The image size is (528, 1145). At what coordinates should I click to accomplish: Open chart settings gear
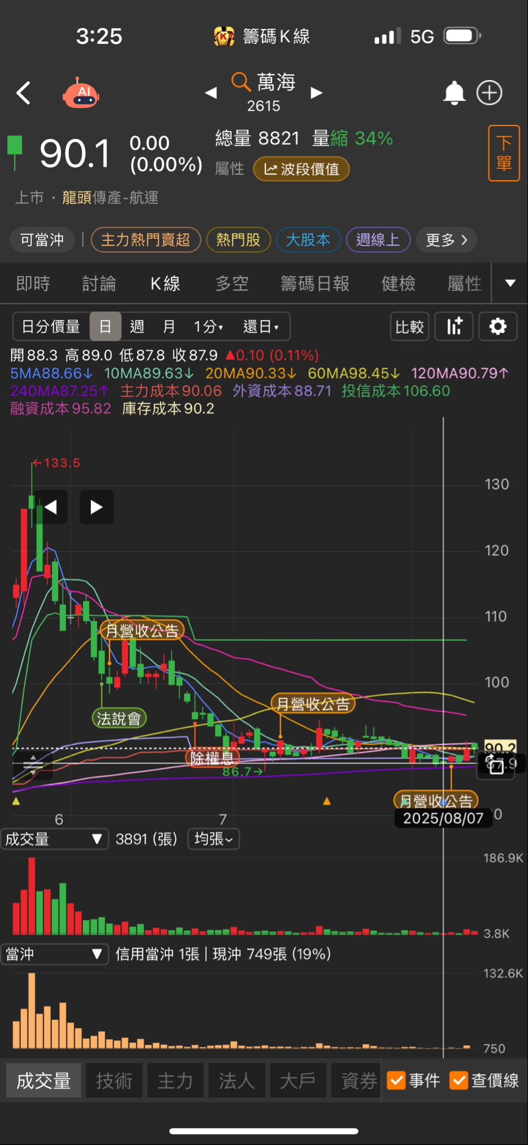click(498, 326)
